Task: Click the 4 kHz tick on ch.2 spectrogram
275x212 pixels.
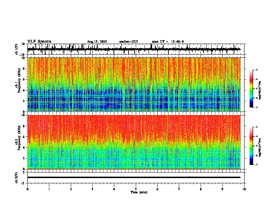Action: 24,148
